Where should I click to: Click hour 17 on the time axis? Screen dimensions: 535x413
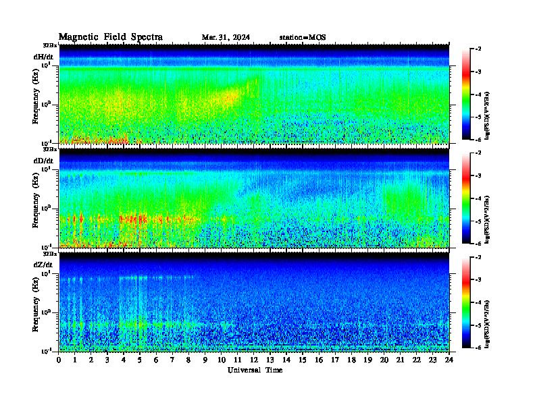tap(335, 360)
